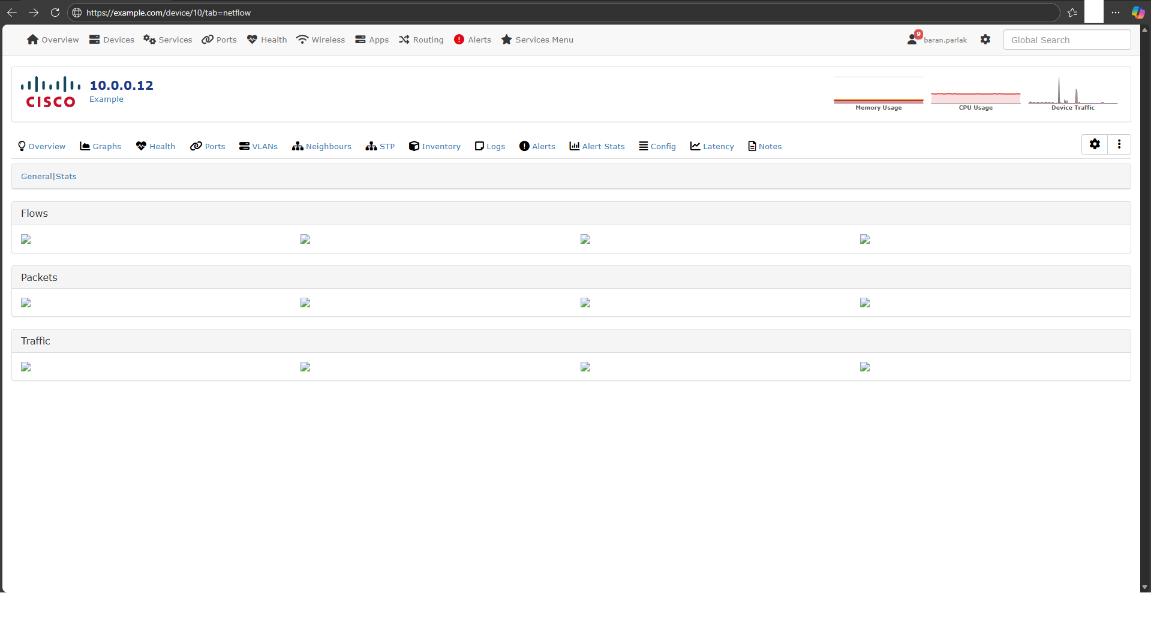Switch to the device Alerts tab
Screen dimensions: 1151x623
(x=537, y=146)
